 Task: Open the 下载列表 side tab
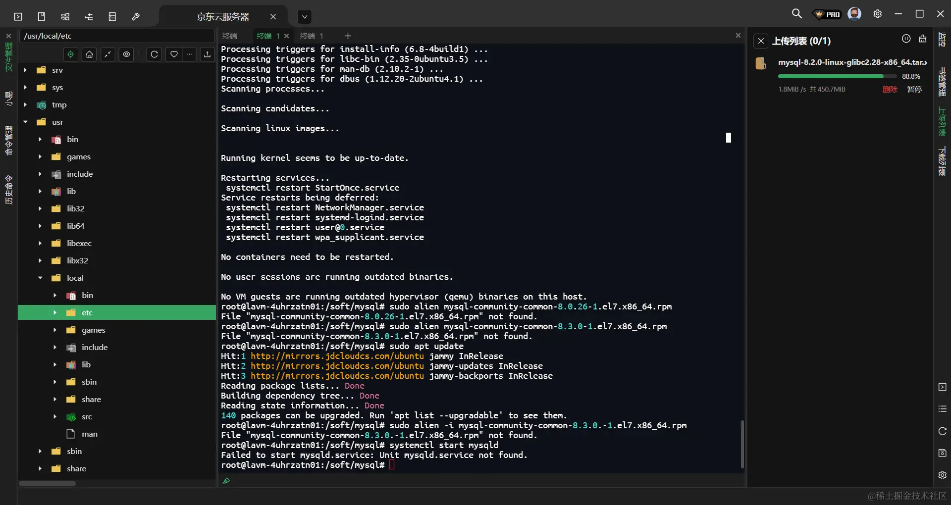(942, 161)
